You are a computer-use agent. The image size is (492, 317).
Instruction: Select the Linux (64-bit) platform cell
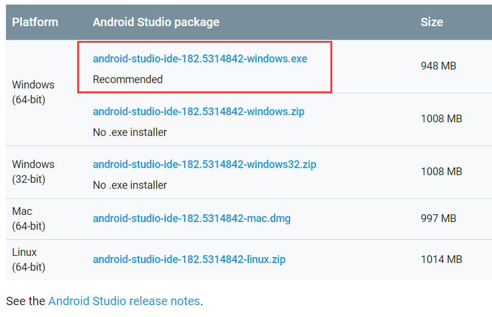[x=29, y=259]
